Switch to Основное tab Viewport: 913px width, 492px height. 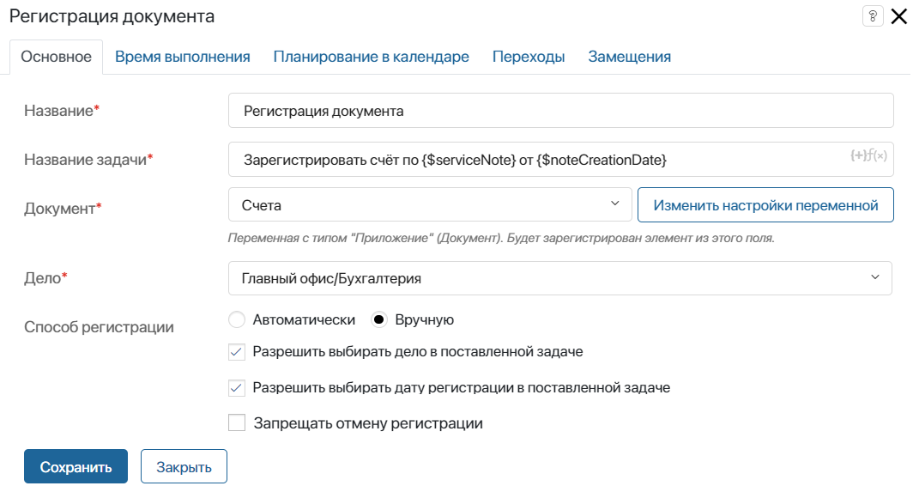pos(56,57)
